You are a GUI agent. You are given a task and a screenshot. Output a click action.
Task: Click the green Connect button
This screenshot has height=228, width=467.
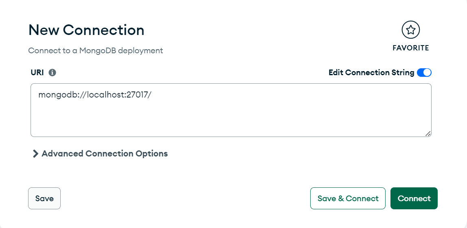pyautogui.click(x=414, y=198)
